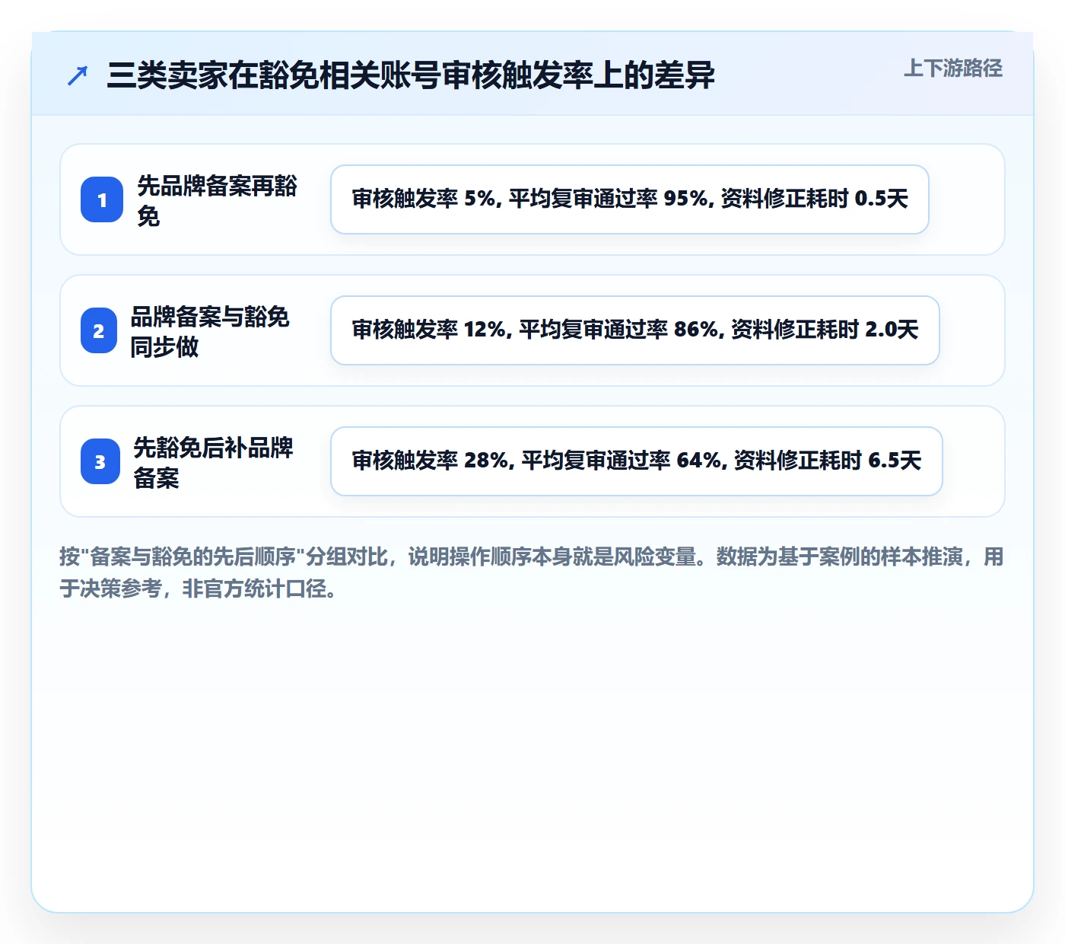Click the footnote starting 按"备案与豁免的先后顺序"
Image resolution: width=1065 pixels, height=944 pixels.
coord(532,572)
